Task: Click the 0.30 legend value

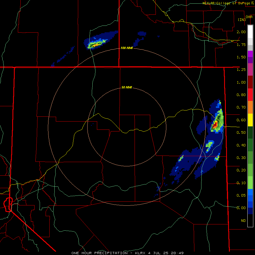Action: (241, 158)
